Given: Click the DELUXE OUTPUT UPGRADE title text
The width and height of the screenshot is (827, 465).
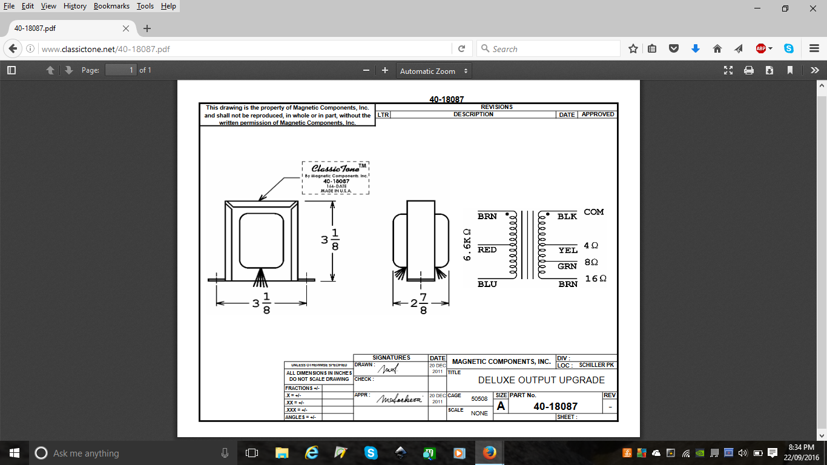Looking at the screenshot, I should coord(541,380).
